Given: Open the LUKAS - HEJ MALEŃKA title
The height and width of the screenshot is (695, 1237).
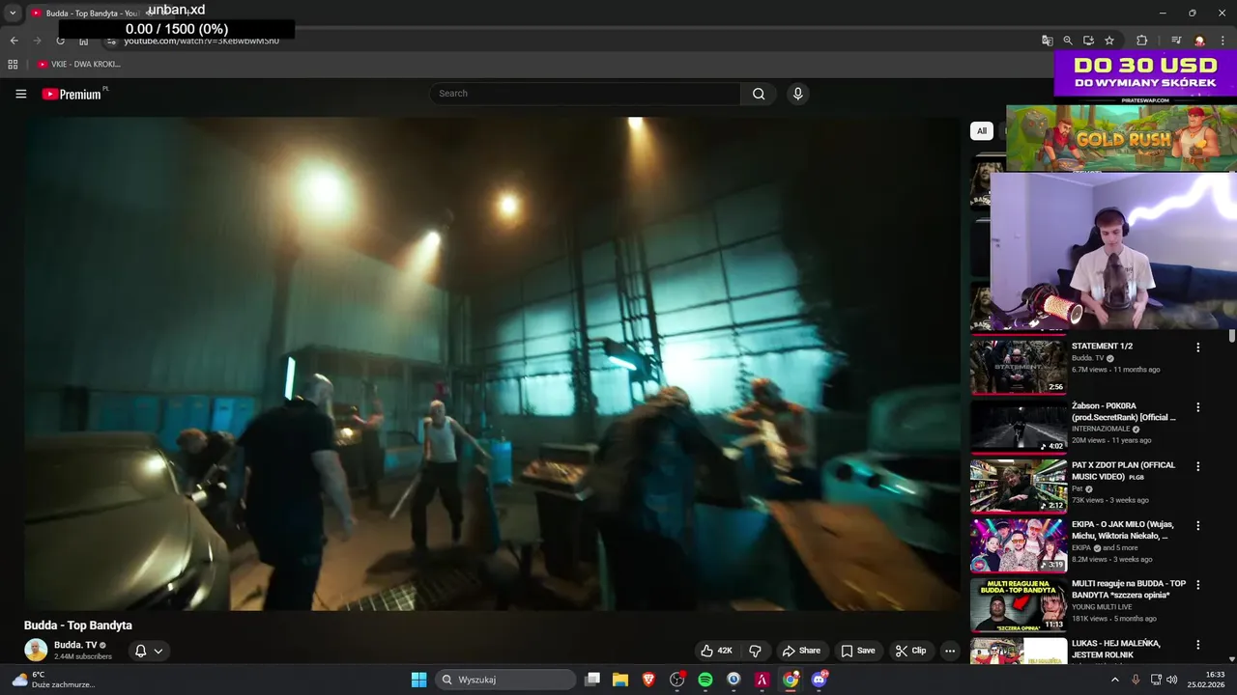Looking at the screenshot, I should (1116, 649).
